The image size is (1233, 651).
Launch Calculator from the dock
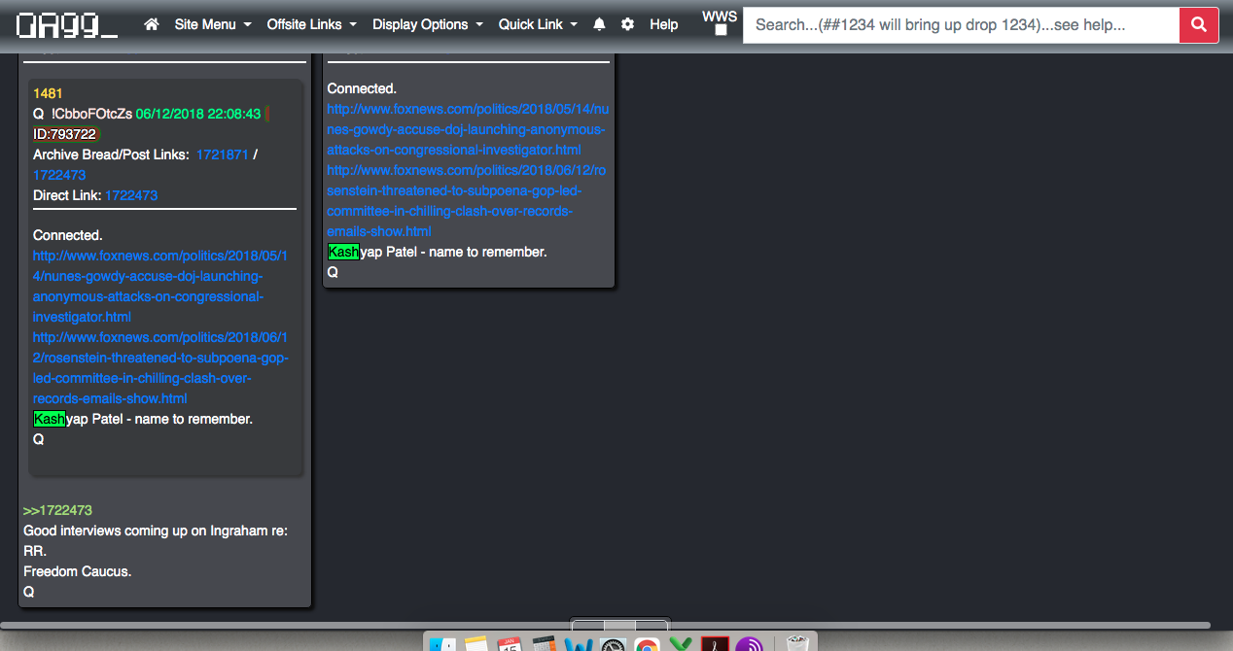[543, 645]
